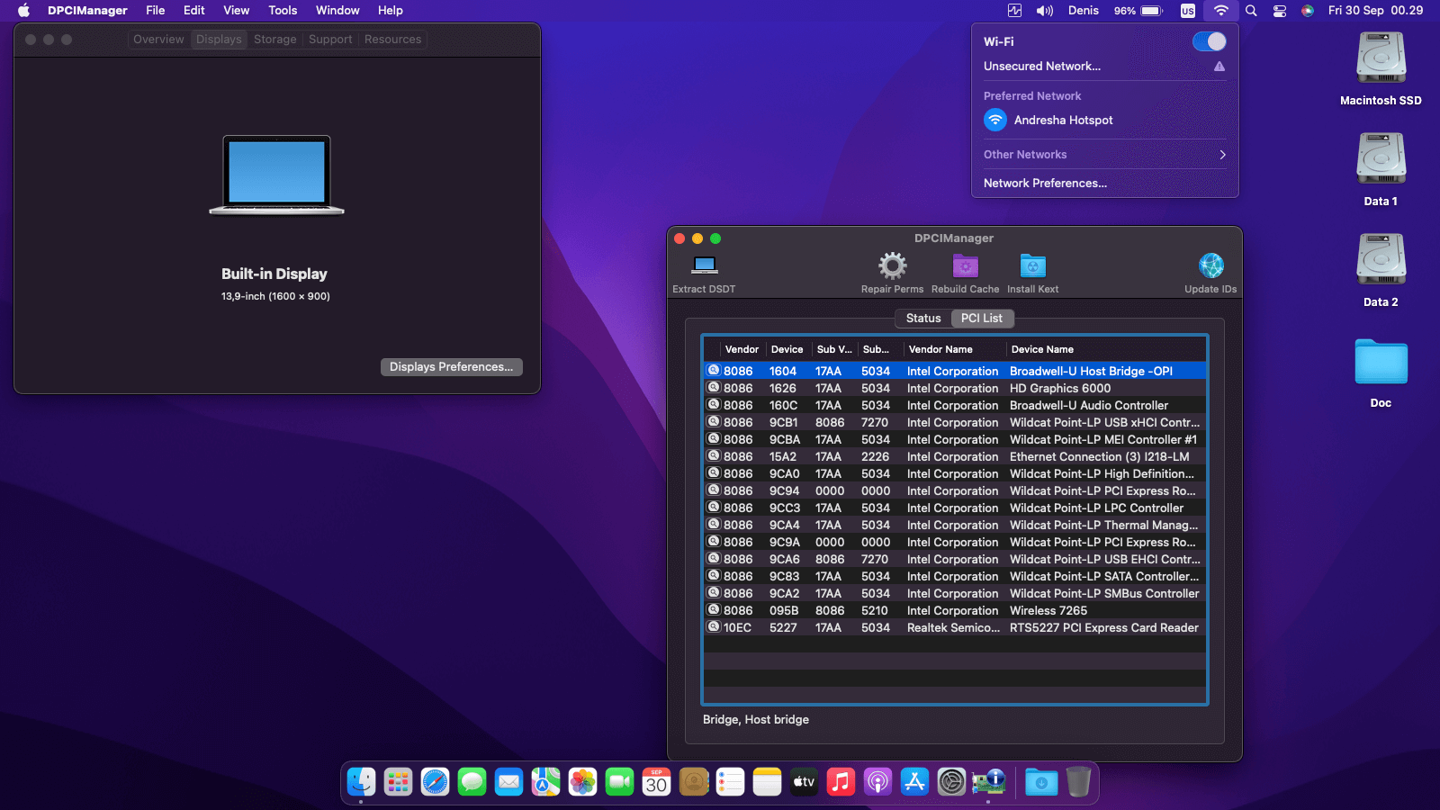Open Finder from the dock
This screenshot has height=810, width=1440.
coord(361,782)
